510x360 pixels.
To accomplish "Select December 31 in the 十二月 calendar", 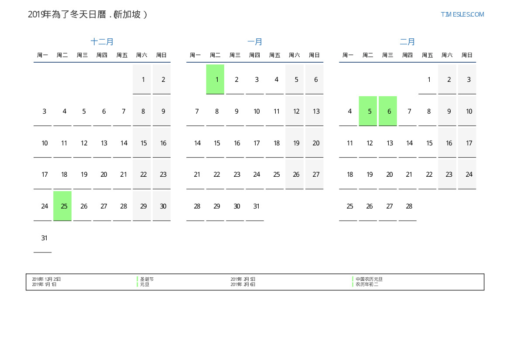I will [x=44, y=238].
